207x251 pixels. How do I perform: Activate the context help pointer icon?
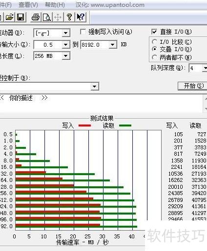click(x=81, y=17)
